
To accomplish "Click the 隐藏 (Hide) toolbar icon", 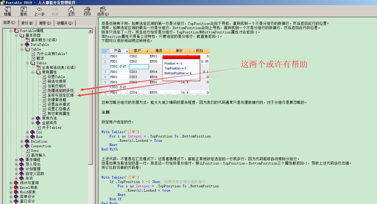I will pos(8,10).
